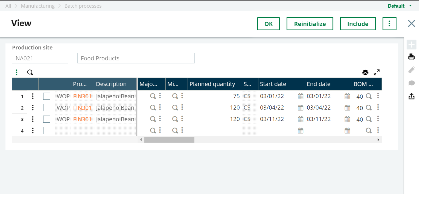The width and height of the screenshot is (423, 209).
Task: Click the OK button
Action: pos(269,24)
